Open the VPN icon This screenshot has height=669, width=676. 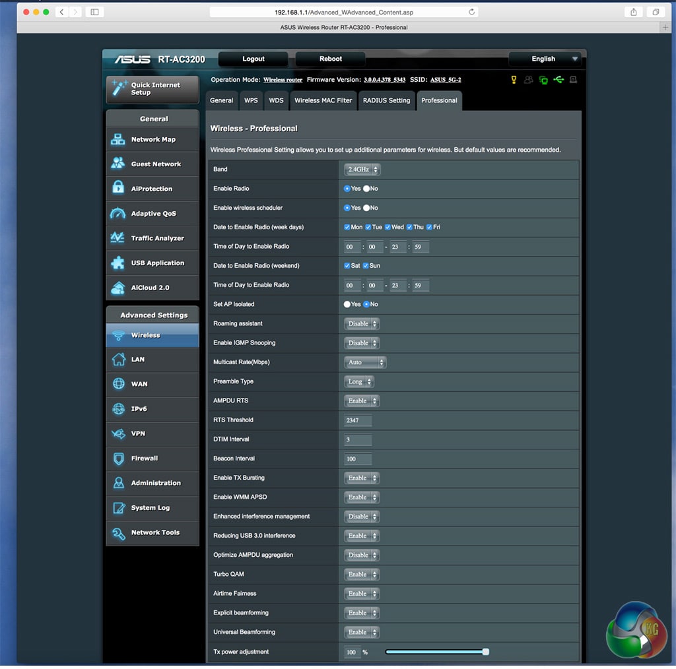119,433
